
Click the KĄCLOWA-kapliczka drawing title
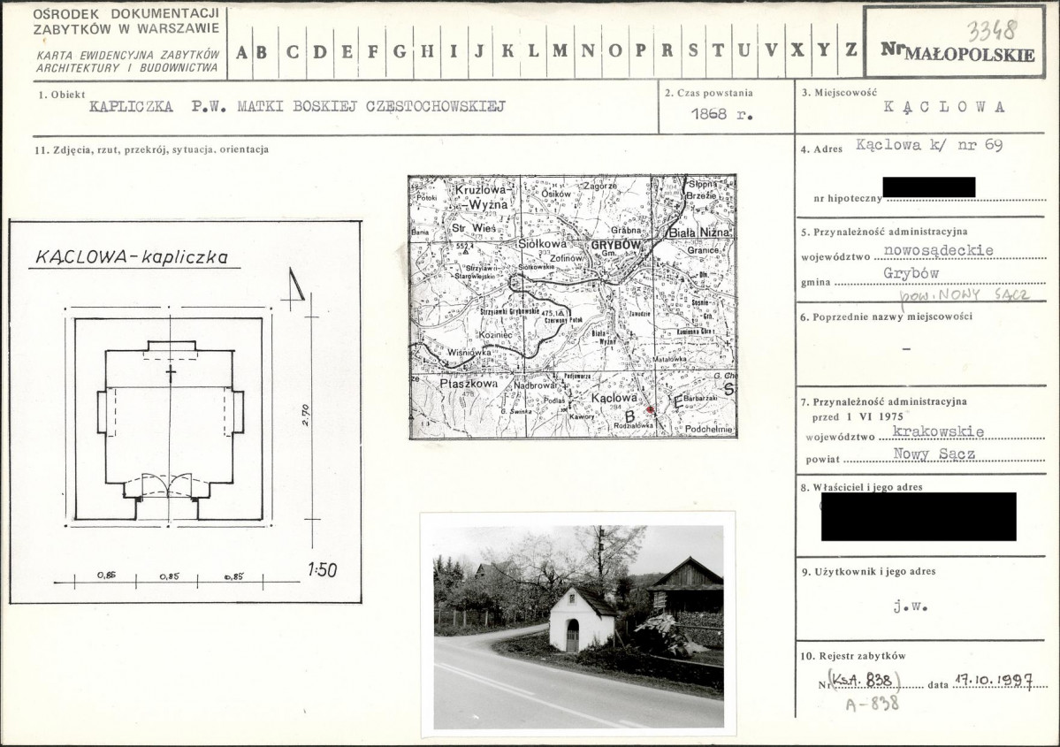click(x=133, y=257)
